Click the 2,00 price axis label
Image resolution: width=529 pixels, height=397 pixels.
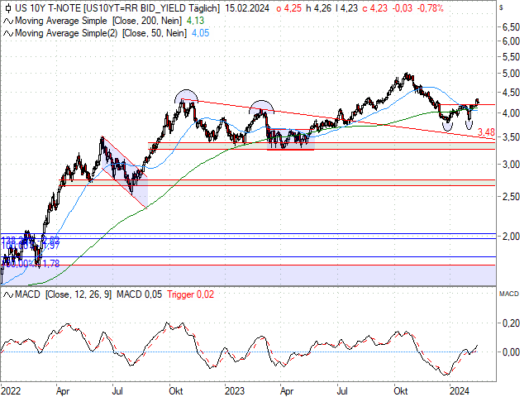pyautogui.click(x=511, y=237)
